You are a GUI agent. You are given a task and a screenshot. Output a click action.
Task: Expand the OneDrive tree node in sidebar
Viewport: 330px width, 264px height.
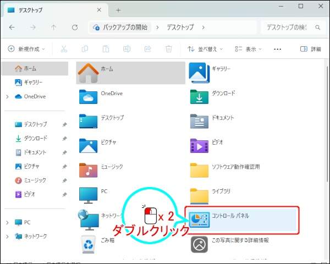click(7, 96)
